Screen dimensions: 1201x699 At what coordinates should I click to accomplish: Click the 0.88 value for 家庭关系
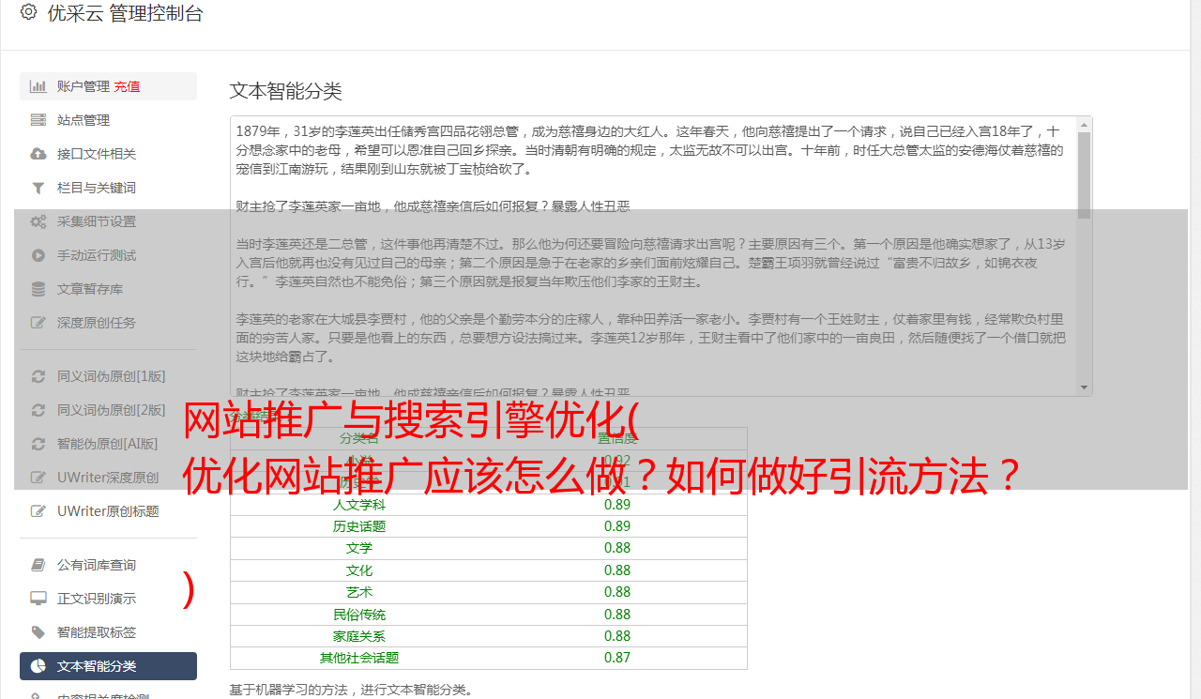tap(617, 636)
